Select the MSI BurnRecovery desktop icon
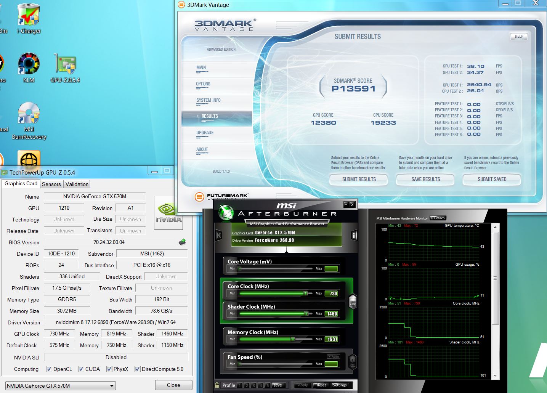The image size is (547, 393). click(x=29, y=121)
